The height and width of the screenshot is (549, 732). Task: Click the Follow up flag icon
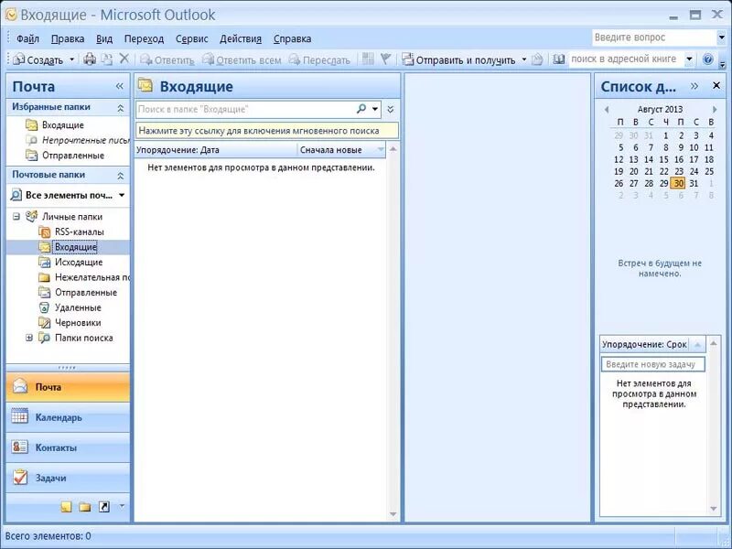(385, 59)
